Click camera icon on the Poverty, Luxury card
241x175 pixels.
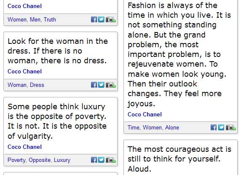(x=111, y=160)
